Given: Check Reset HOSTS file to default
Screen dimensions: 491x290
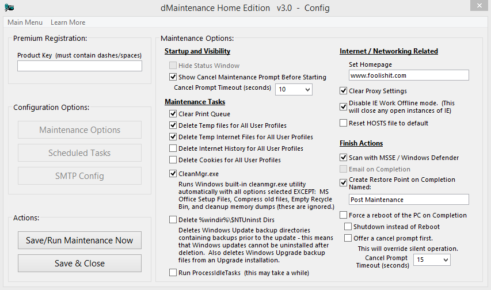Looking at the screenshot, I should (344, 123).
